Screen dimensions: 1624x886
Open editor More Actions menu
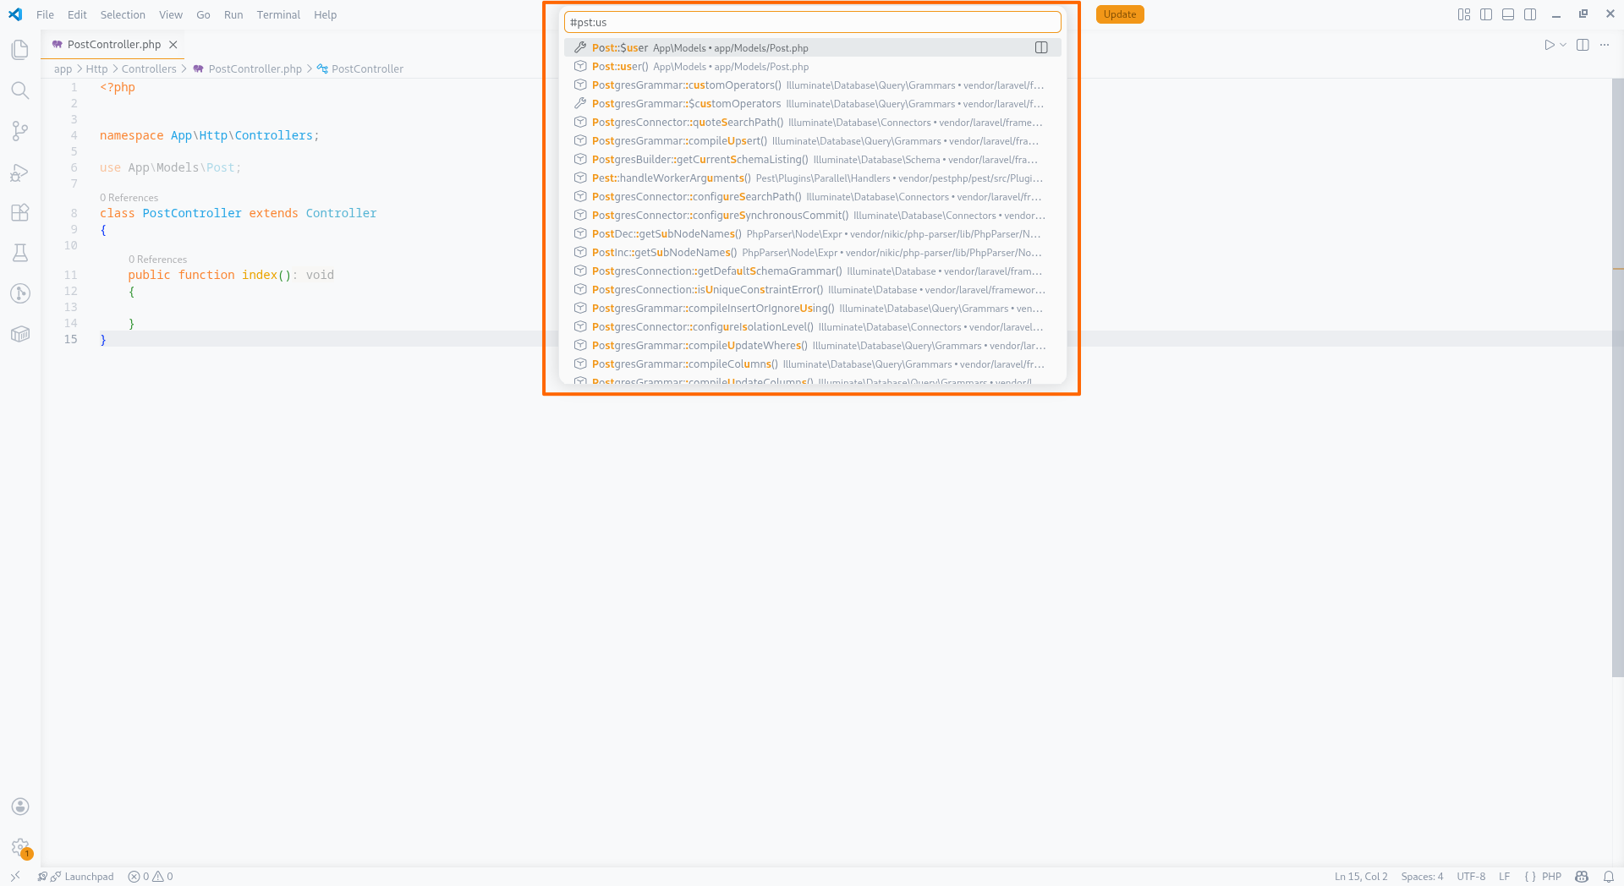pyautogui.click(x=1605, y=45)
